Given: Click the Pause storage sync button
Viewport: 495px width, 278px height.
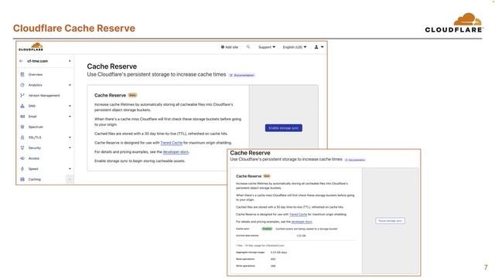Looking at the screenshot, I should [390, 221].
